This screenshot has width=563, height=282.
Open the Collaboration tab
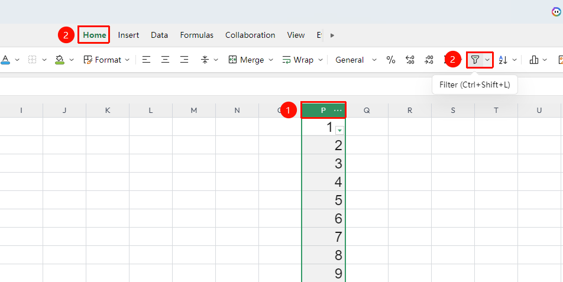click(x=250, y=35)
